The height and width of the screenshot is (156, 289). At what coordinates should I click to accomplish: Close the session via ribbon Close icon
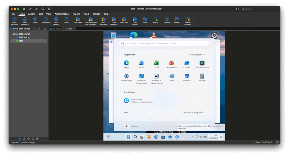point(35,19)
